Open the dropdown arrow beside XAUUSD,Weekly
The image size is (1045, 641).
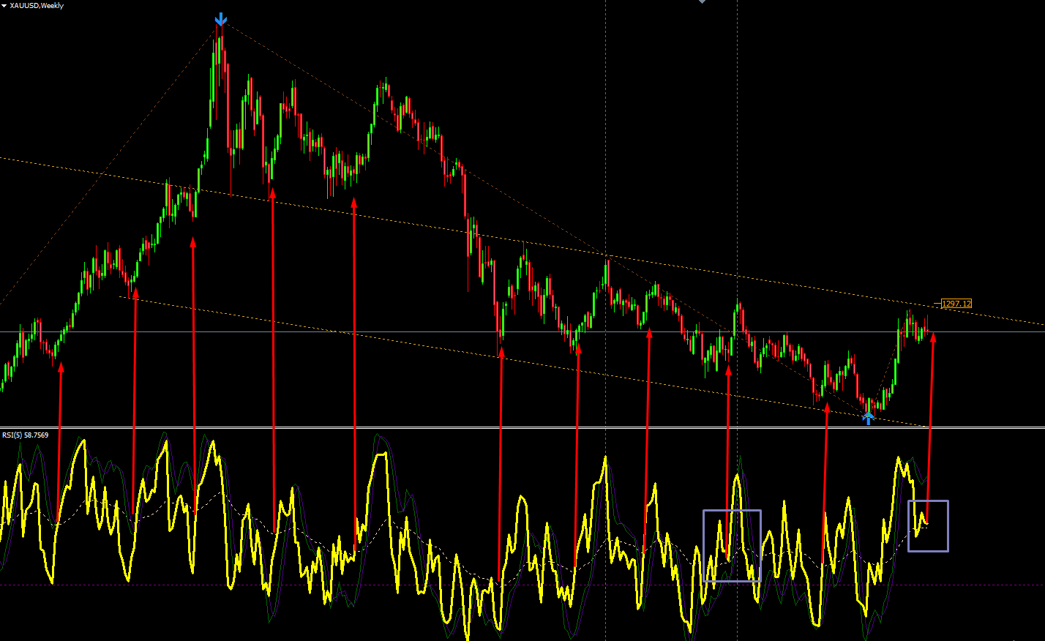click(4, 6)
